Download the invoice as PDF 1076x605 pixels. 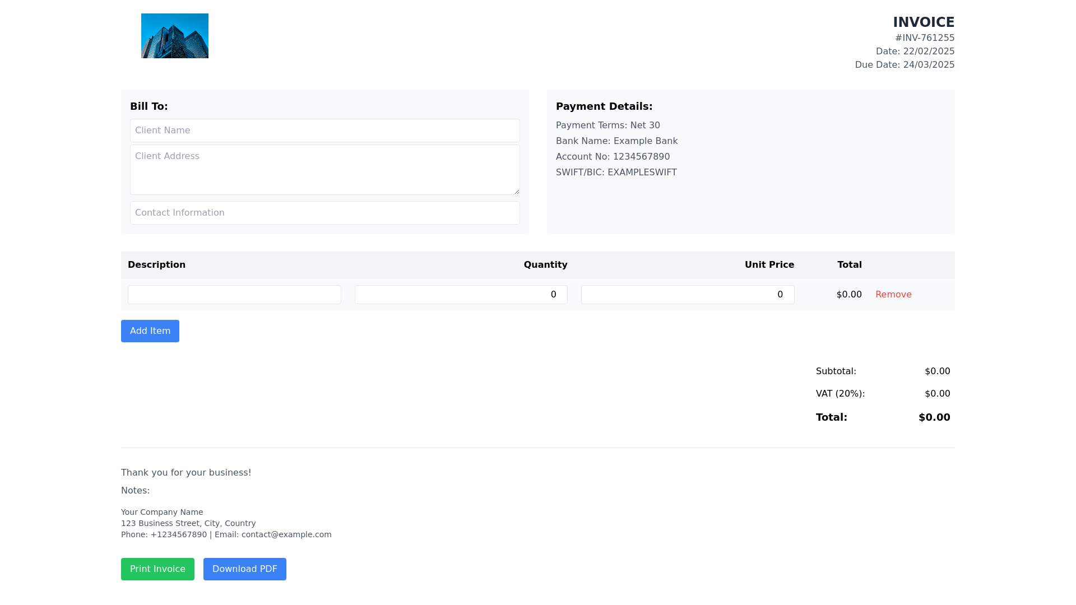244,569
